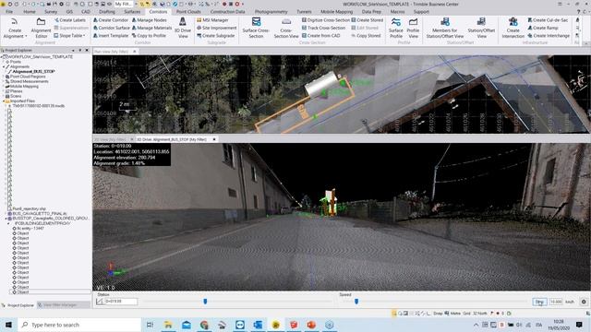This screenshot has width=591, height=332.
Task: Switch to the Surfaces ribbon tab
Action: [132, 12]
